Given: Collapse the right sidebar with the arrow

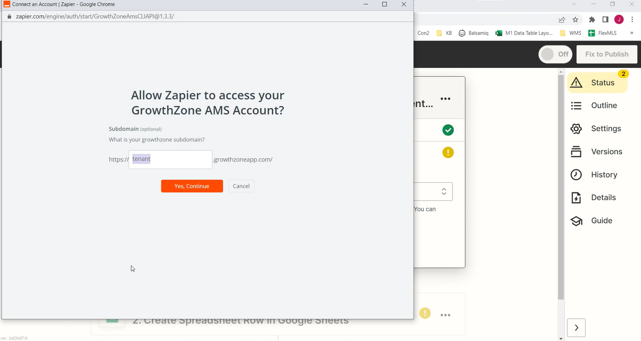Looking at the screenshot, I should pyautogui.click(x=576, y=328).
